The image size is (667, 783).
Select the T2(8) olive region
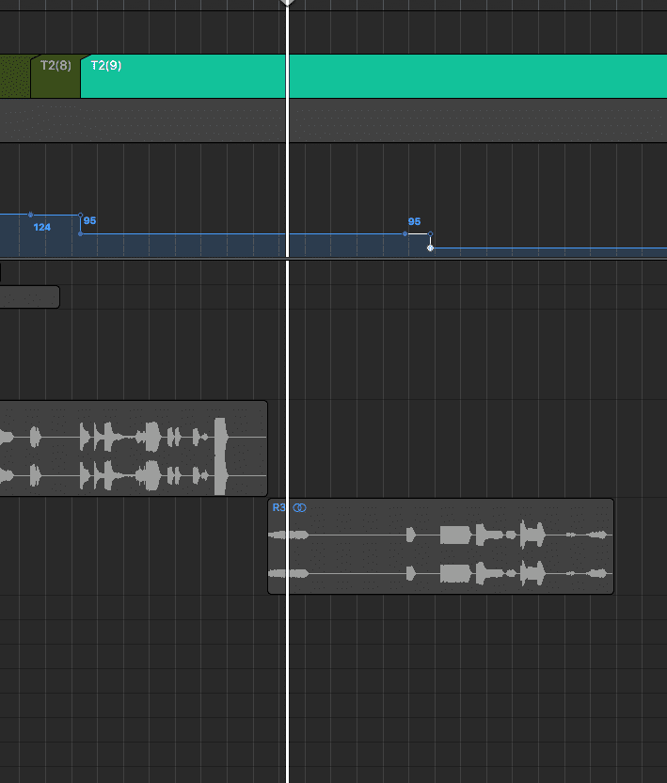(x=56, y=76)
